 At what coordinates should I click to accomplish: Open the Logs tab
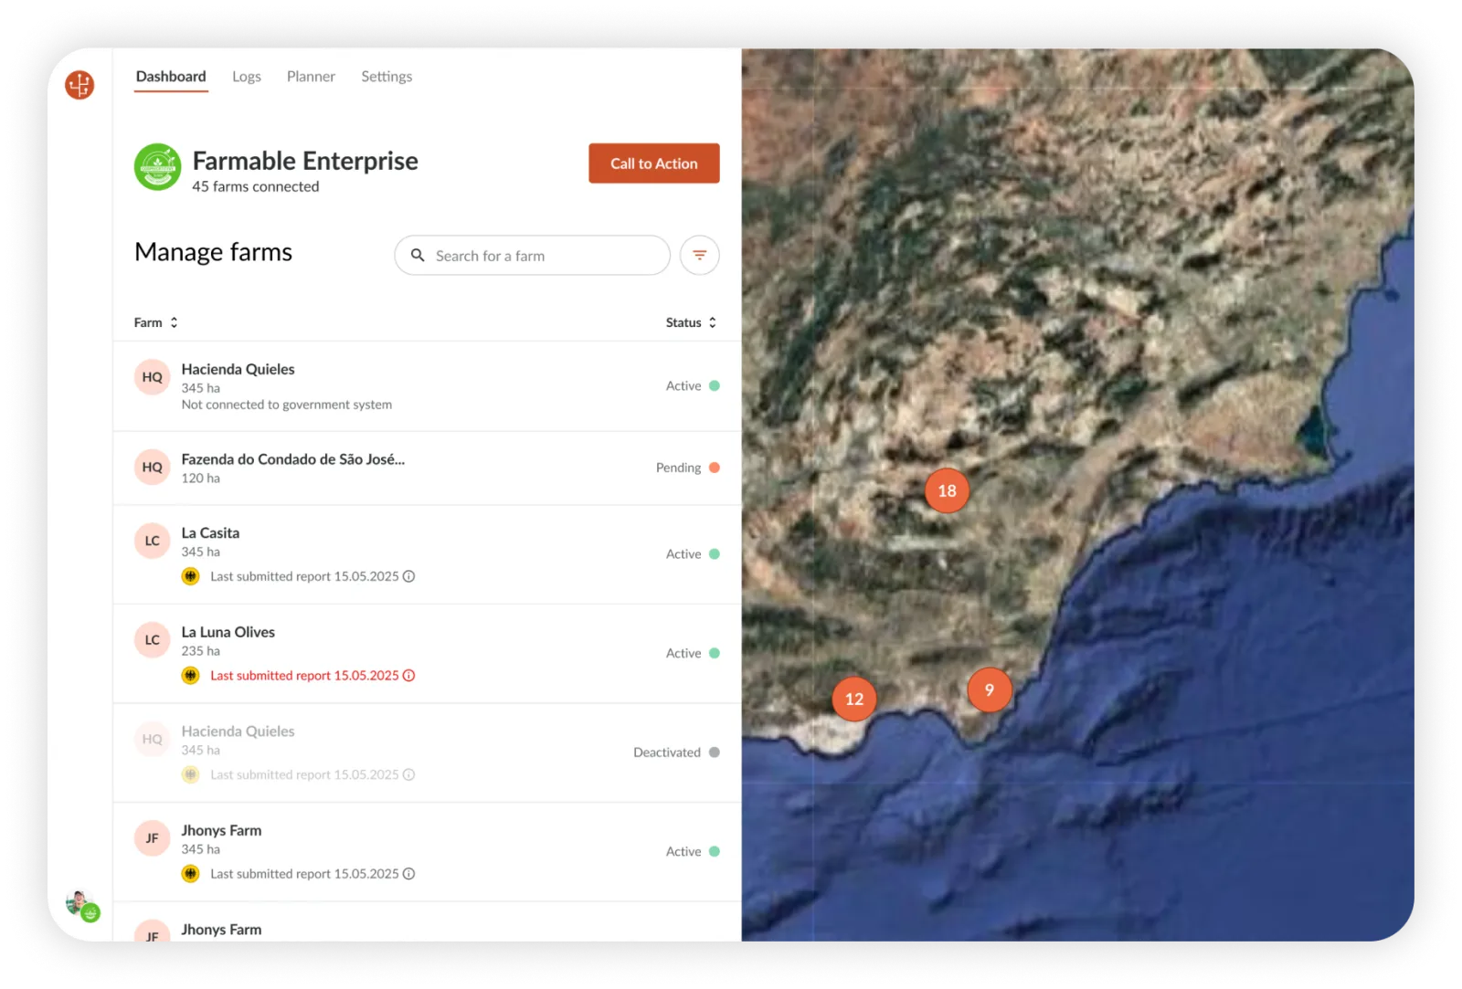point(247,77)
